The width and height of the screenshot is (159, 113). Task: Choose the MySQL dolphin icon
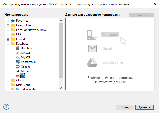18,57
